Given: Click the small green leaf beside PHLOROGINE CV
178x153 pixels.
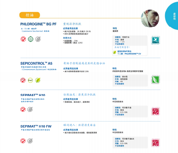Looking at the screenshot, I should 114,53.
